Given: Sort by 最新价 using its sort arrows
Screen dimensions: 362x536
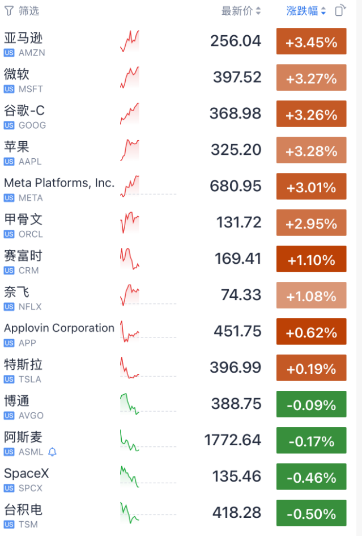Looking at the screenshot, I should pyautogui.click(x=258, y=11).
